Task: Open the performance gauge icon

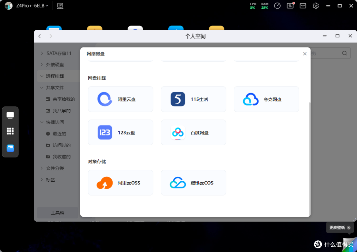Action: [x=277, y=6]
